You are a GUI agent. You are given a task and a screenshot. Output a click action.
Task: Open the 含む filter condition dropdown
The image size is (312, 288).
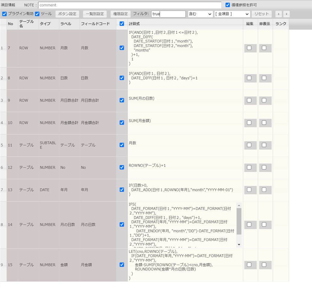click(x=200, y=14)
